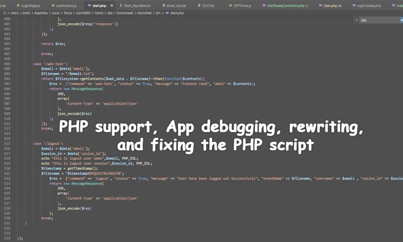This screenshot has width=403, height=242.
Task: Click '$timestamp = getTimeStamp();' line
Action: (x=69, y=169)
